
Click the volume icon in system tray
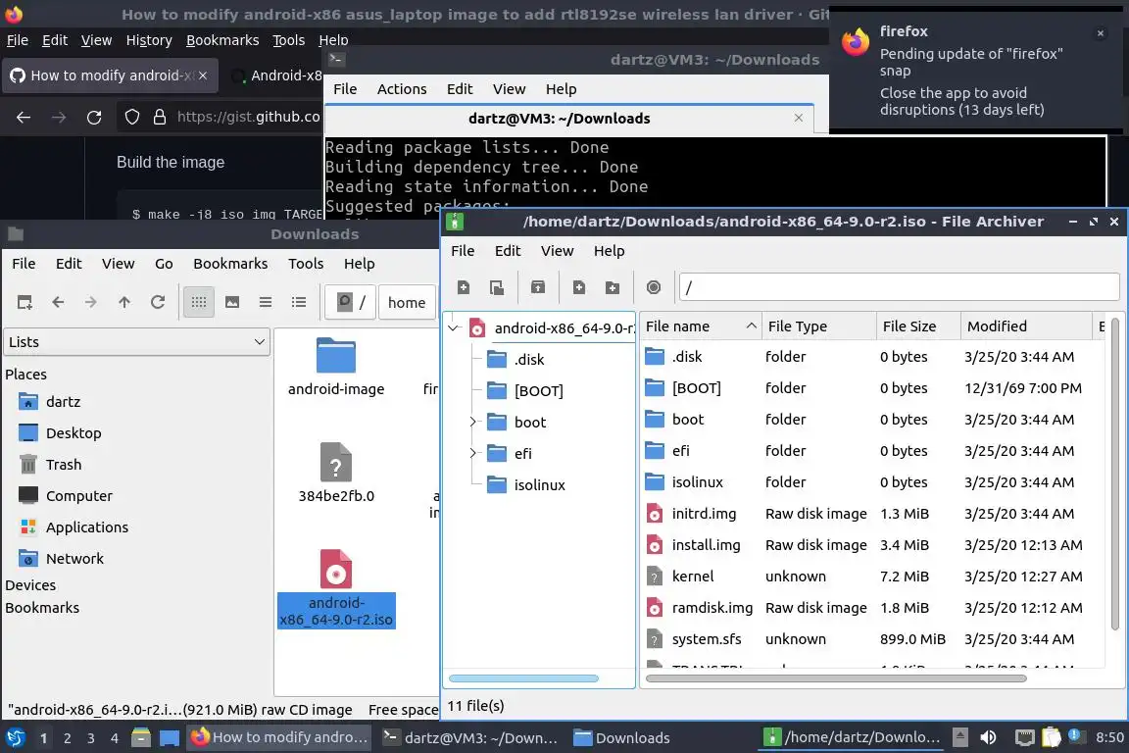[x=989, y=737]
